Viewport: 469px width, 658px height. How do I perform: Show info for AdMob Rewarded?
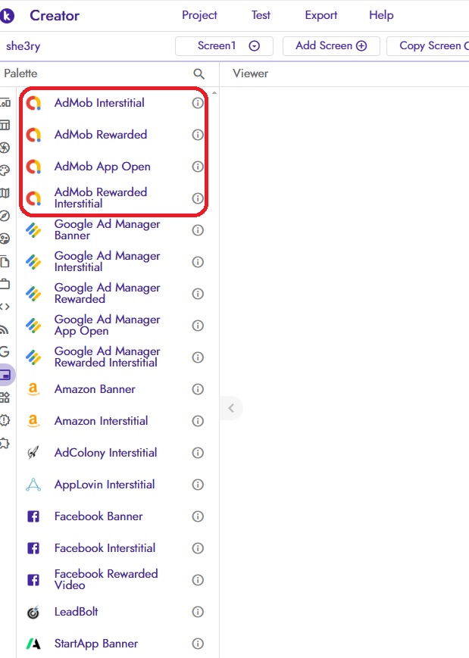click(197, 135)
